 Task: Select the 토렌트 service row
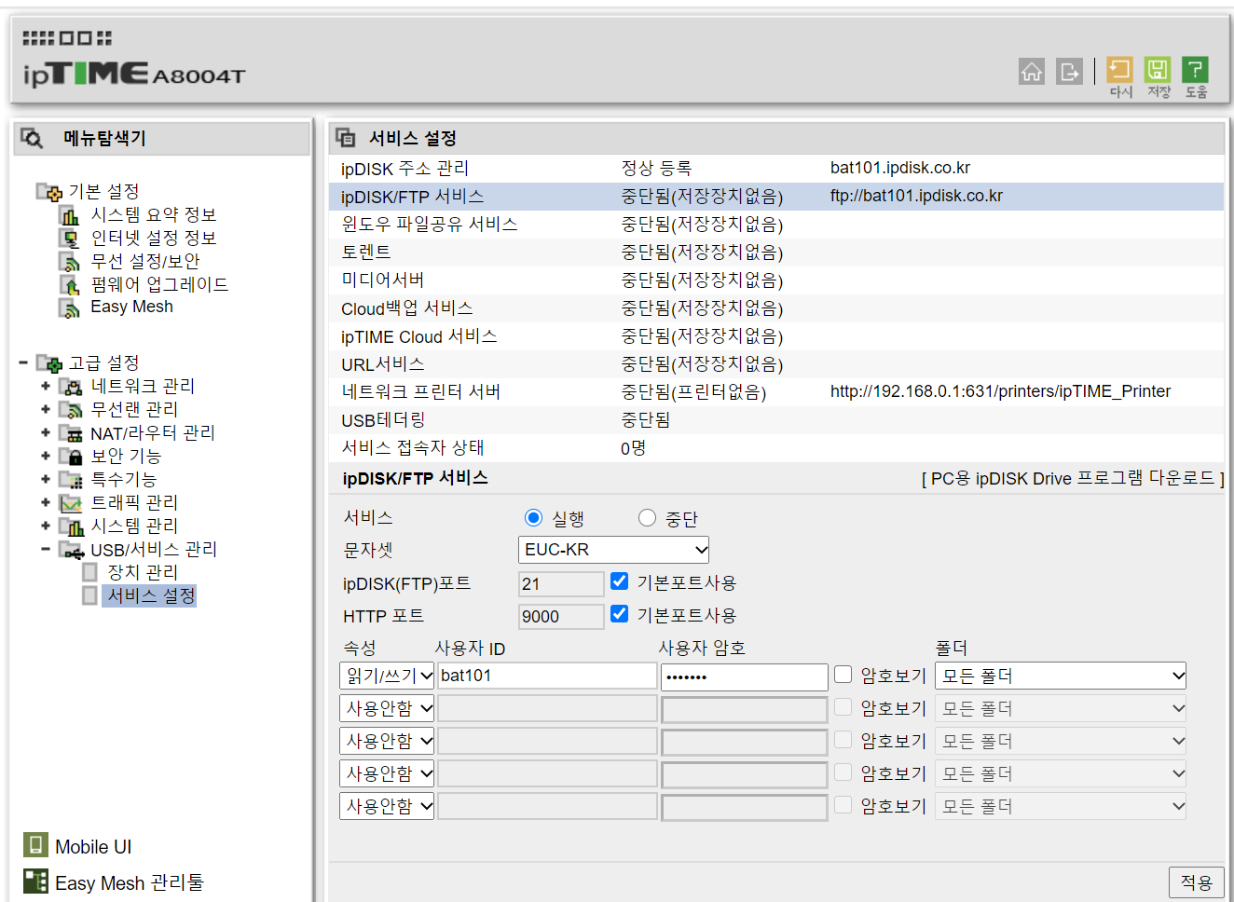coord(776,253)
